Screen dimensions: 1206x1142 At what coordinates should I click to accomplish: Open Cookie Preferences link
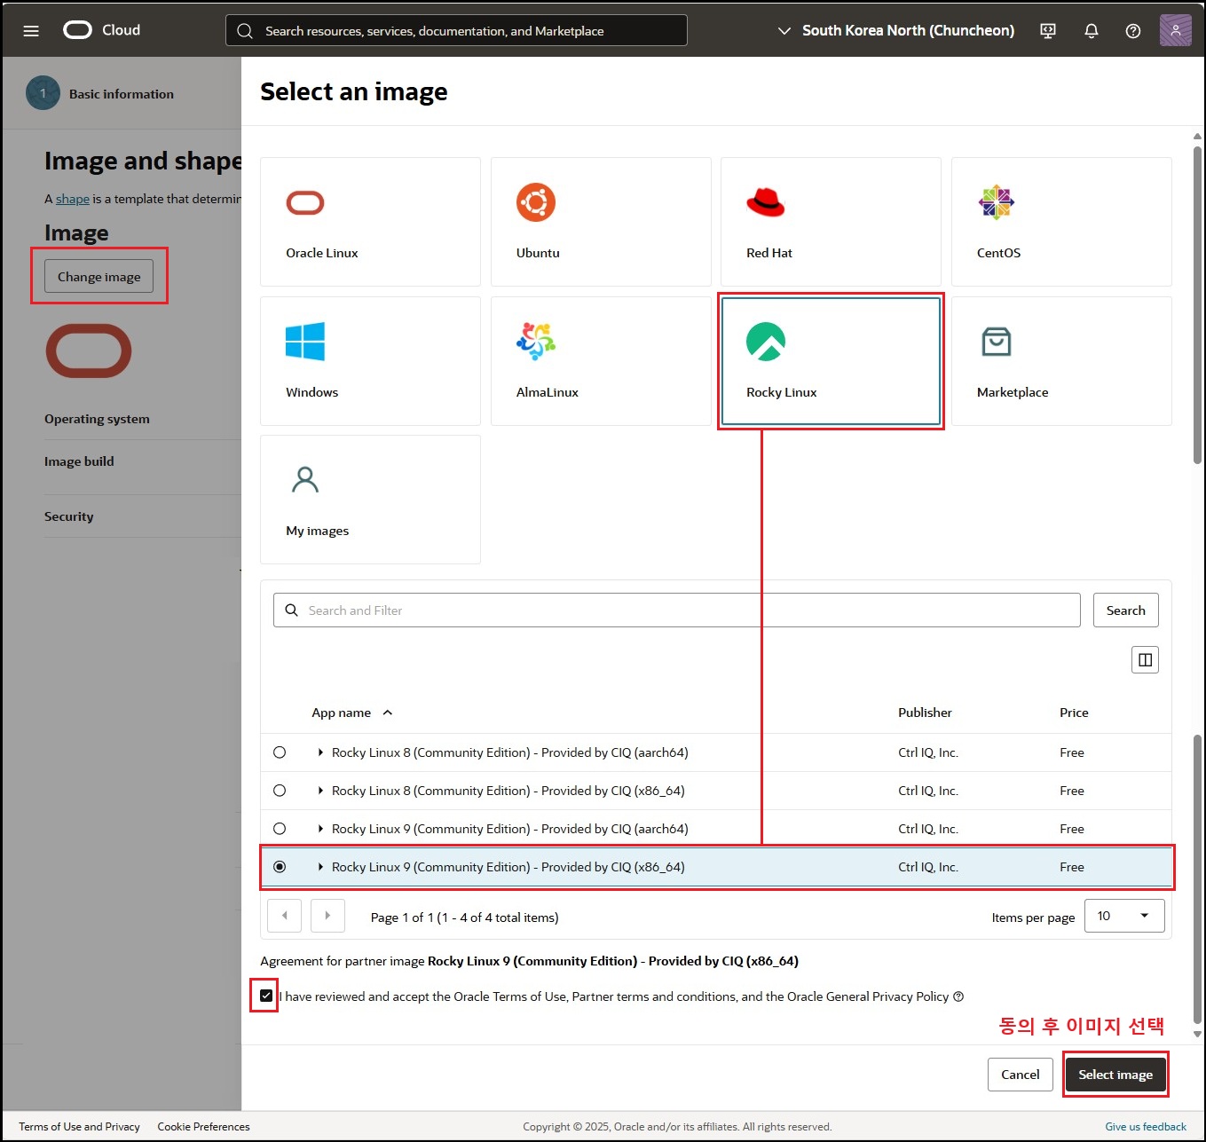[203, 1127]
